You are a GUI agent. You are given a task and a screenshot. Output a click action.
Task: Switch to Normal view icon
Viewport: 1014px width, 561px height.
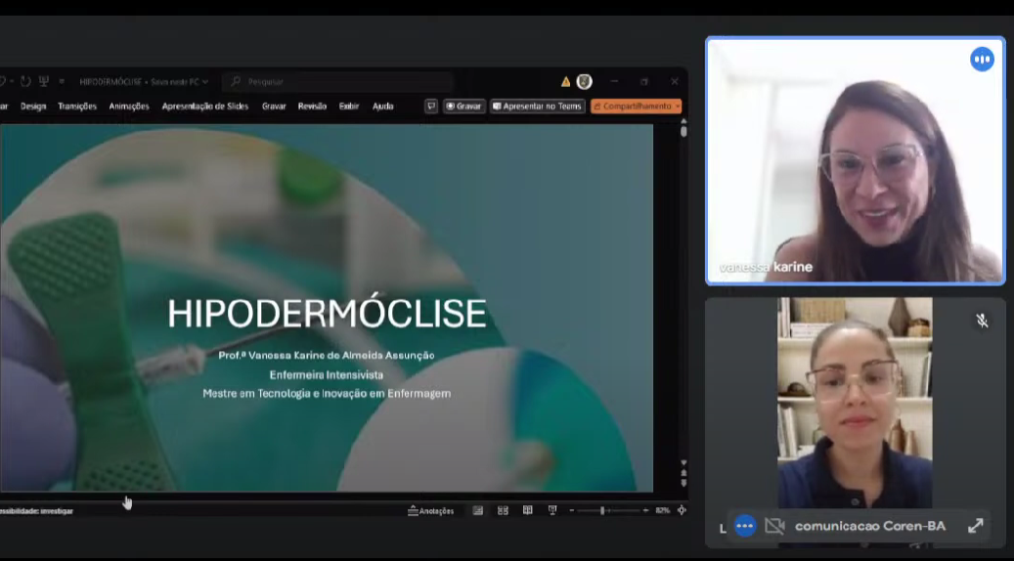tap(478, 510)
